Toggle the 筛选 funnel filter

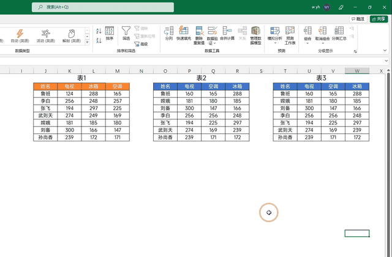point(126,34)
